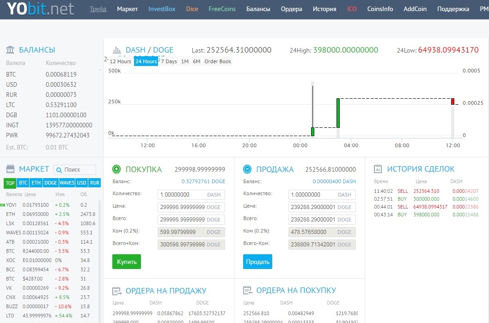Open the Трейд page in the top navigation
Image resolution: width=489 pixels, height=323 pixels.
[x=98, y=9]
